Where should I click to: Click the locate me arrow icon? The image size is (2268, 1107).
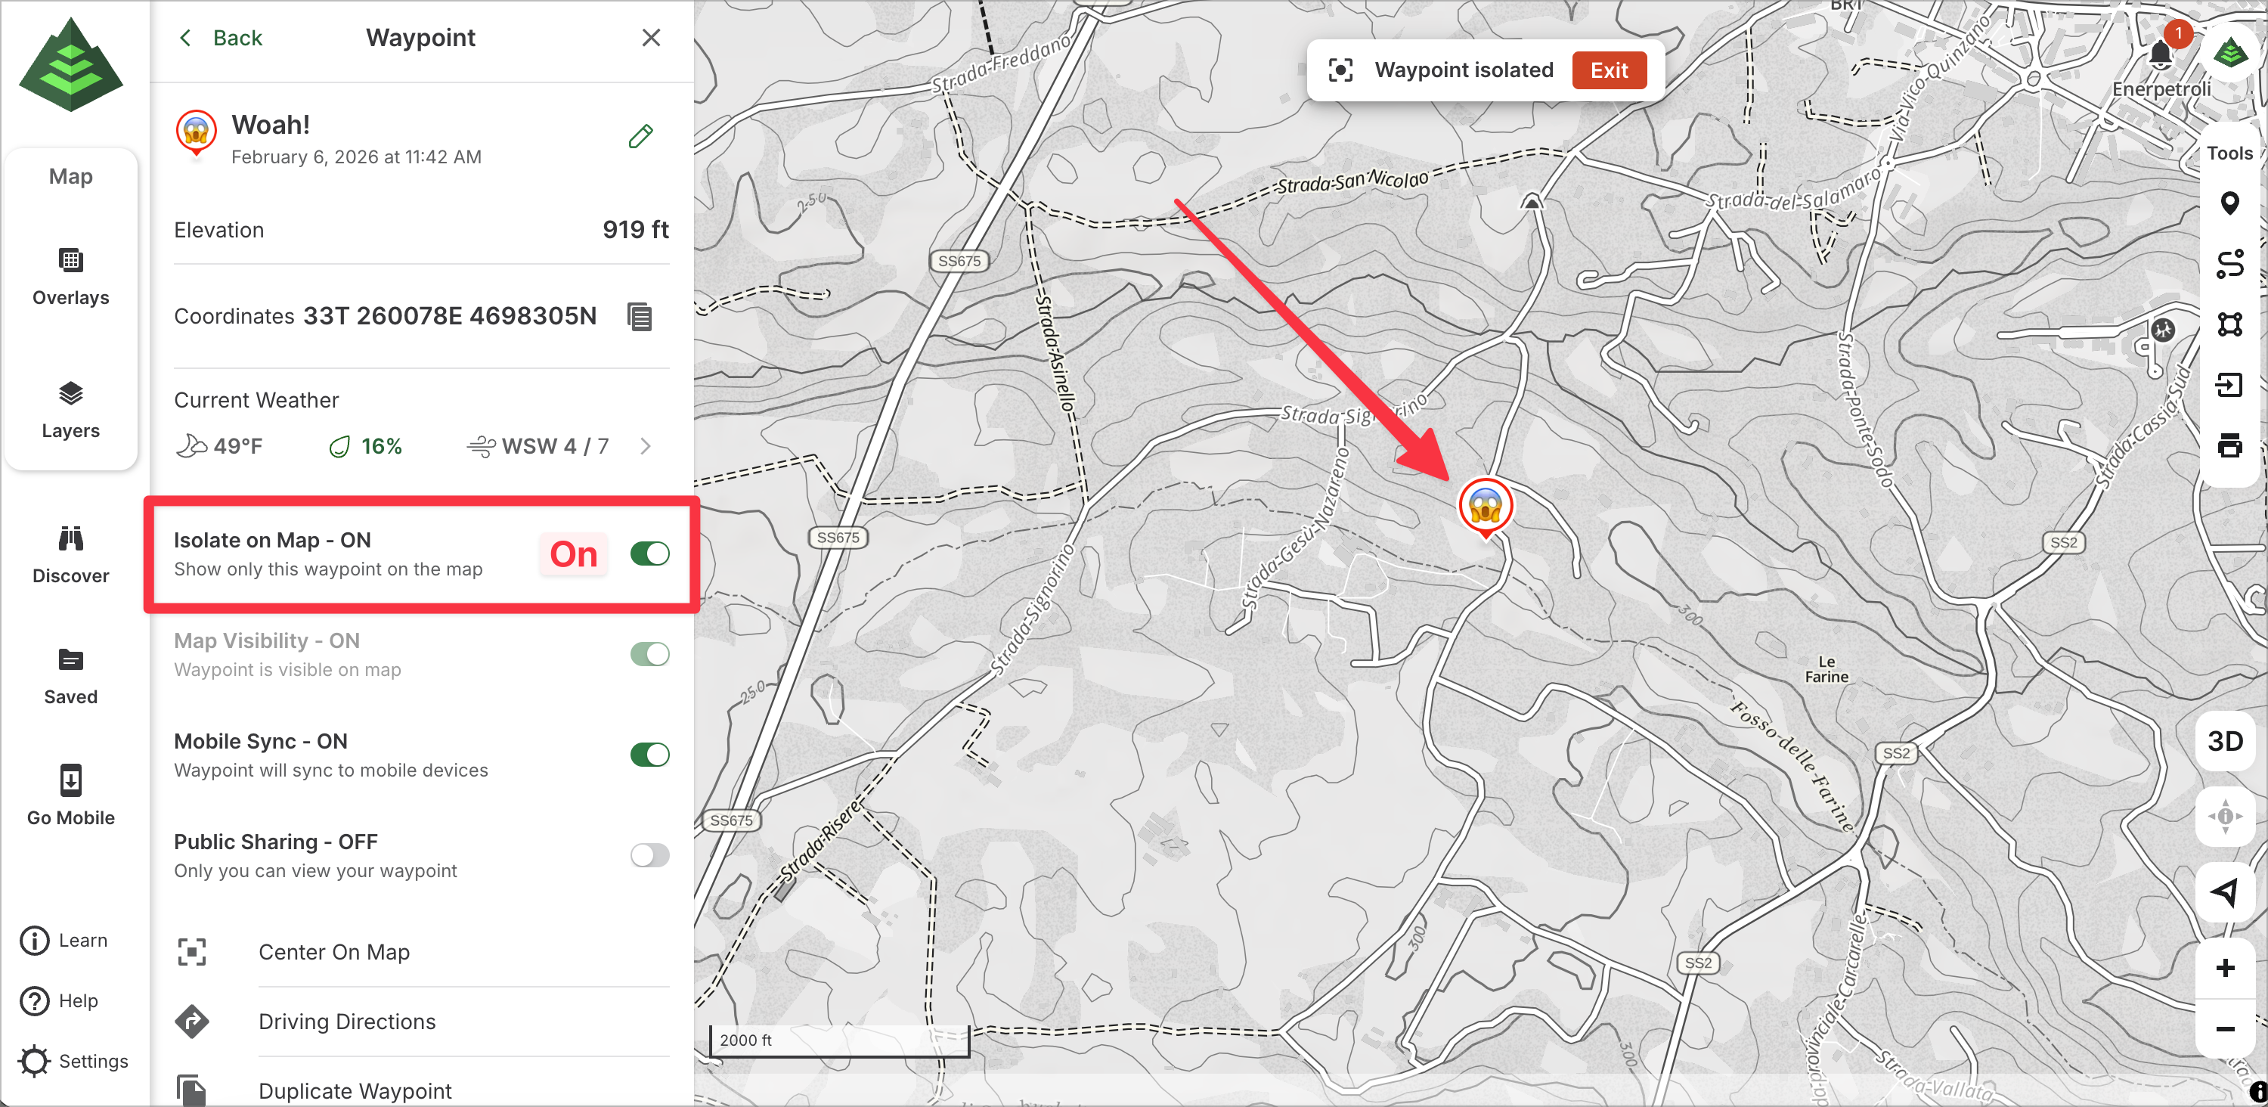2224,892
